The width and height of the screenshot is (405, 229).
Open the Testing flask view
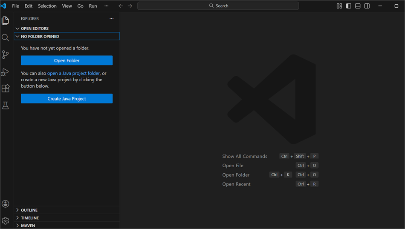click(x=6, y=105)
